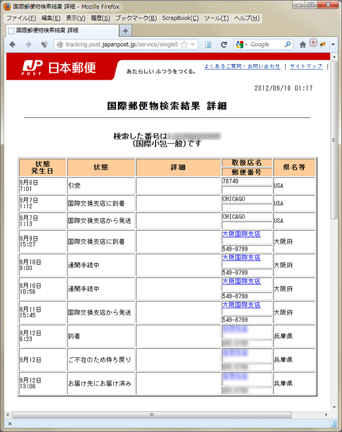Open the ヘルプ(H) menu
The width and height of the screenshot is (342, 432).
[247, 18]
